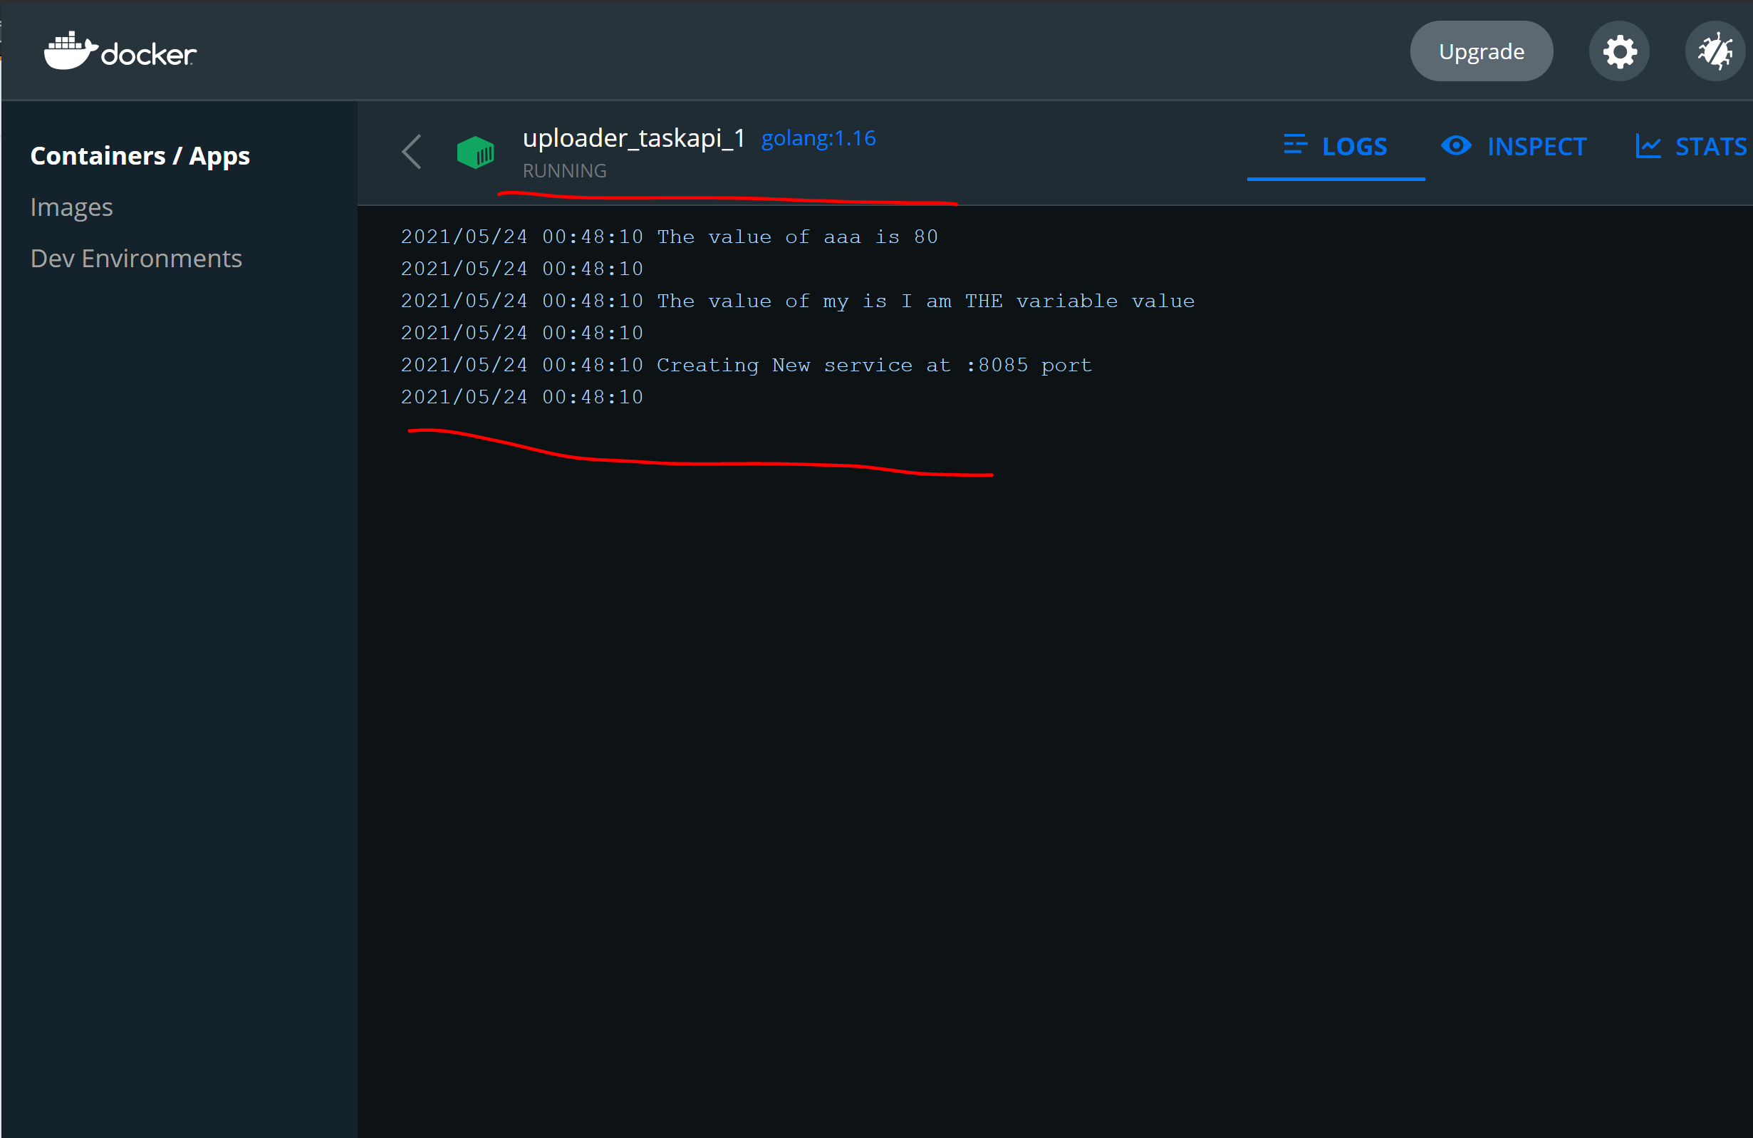The width and height of the screenshot is (1753, 1138).
Task: Open the golang:1.16 image link
Action: coord(818,138)
